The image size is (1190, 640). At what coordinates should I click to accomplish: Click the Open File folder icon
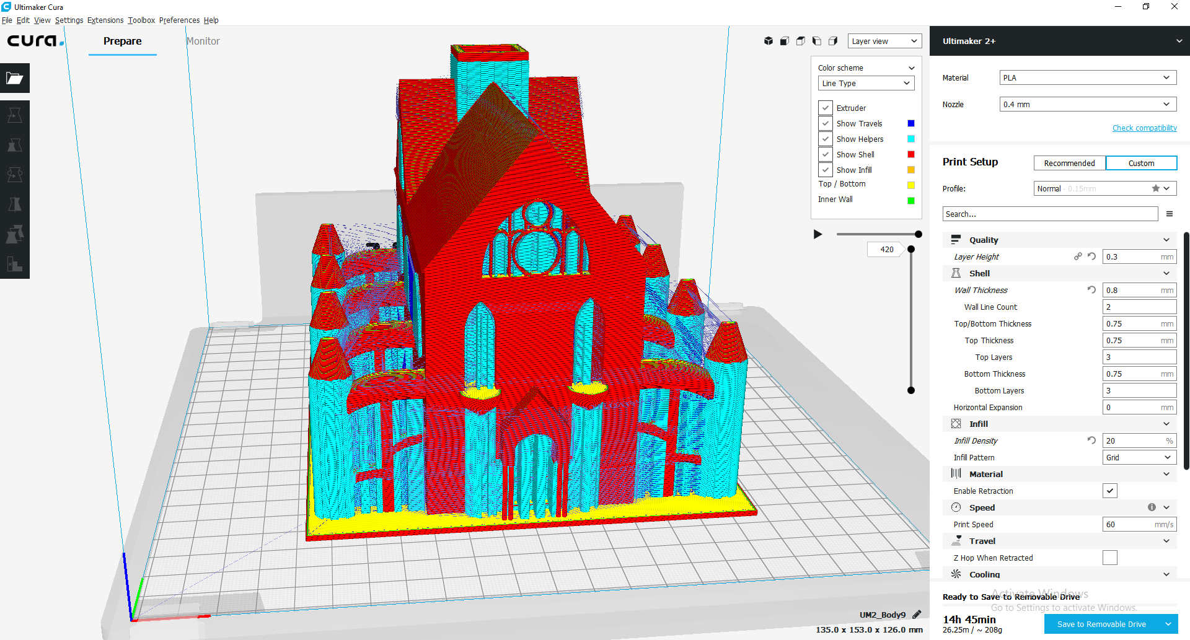tap(15, 79)
